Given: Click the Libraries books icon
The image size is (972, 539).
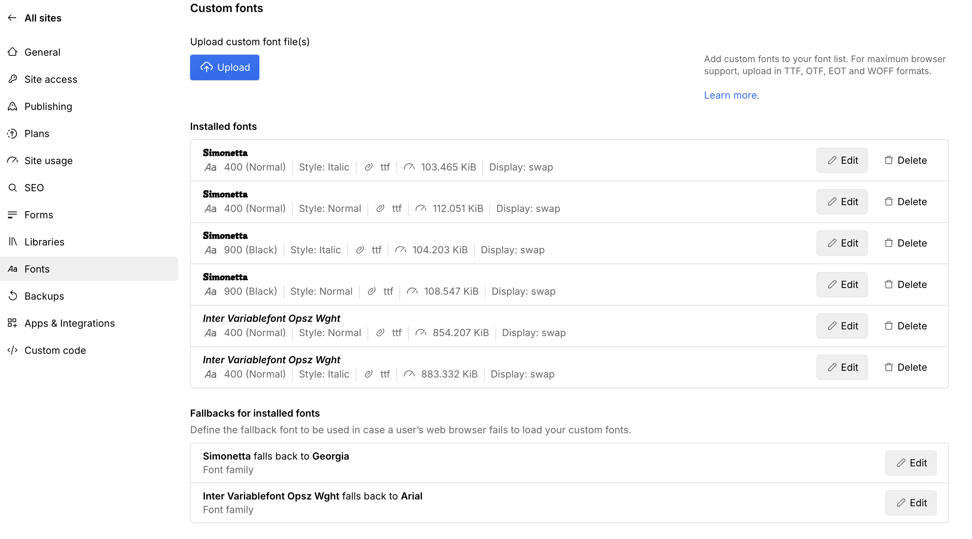Looking at the screenshot, I should click(x=12, y=241).
